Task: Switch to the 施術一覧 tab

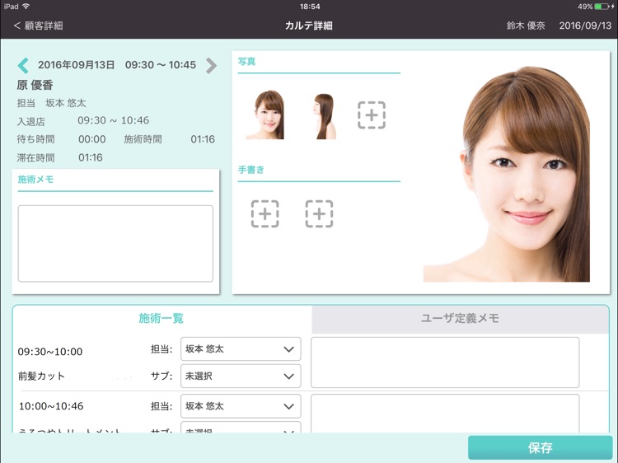Action: [x=162, y=318]
